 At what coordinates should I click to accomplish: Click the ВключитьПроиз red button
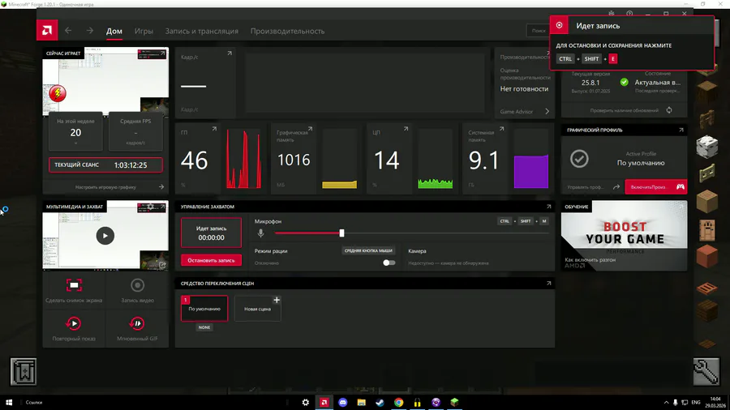point(656,187)
